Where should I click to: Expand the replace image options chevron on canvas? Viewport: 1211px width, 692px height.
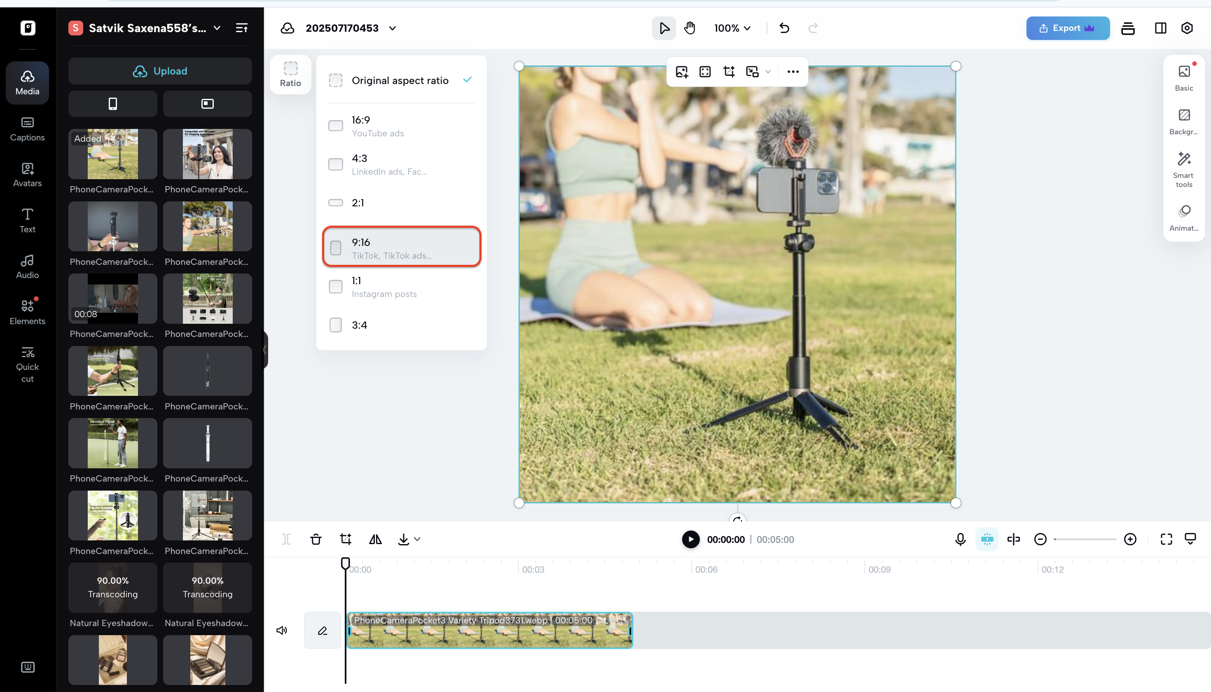(x=769, y=72)
